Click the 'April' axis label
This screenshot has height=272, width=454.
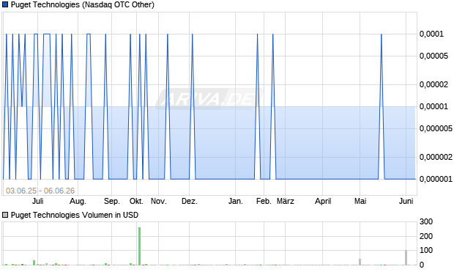click(x=323, y=201)
